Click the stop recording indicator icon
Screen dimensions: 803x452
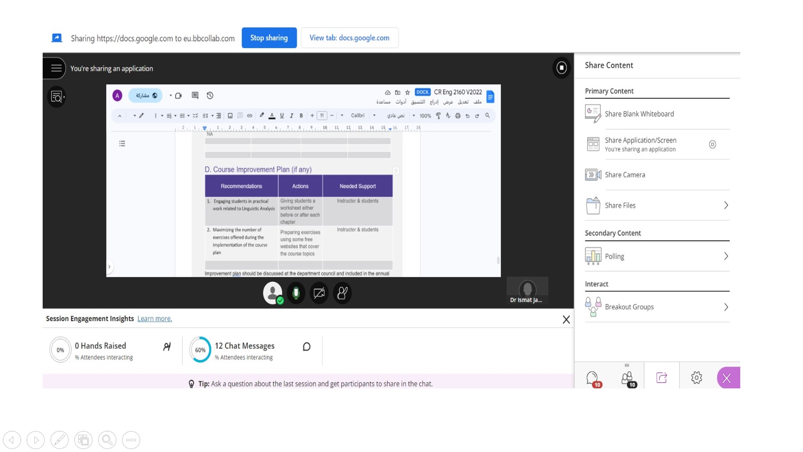[561, 68]
